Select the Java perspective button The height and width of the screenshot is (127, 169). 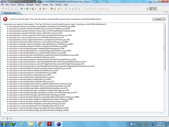pos(153,9)
